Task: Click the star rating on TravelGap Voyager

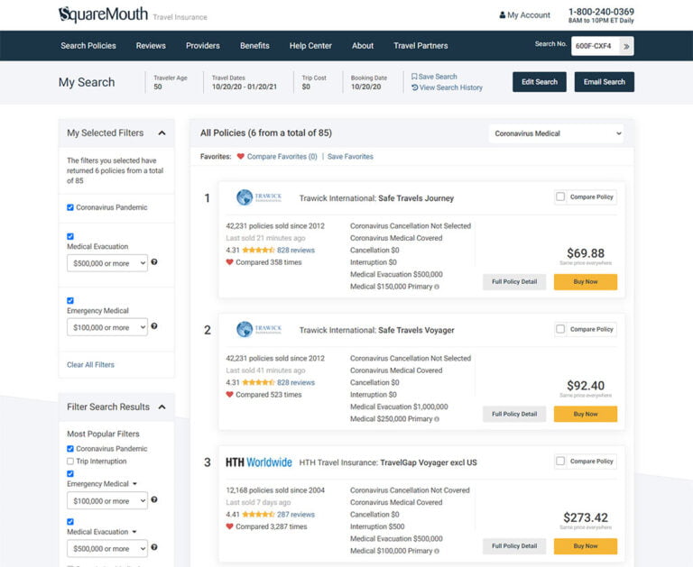Action: tap(259, 515)
